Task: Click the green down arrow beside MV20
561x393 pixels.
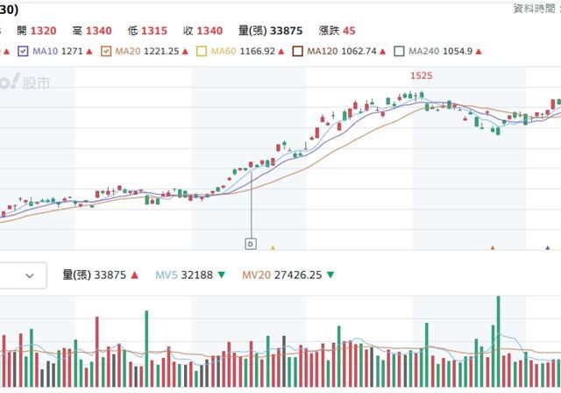Action: (x=330, y=275)
